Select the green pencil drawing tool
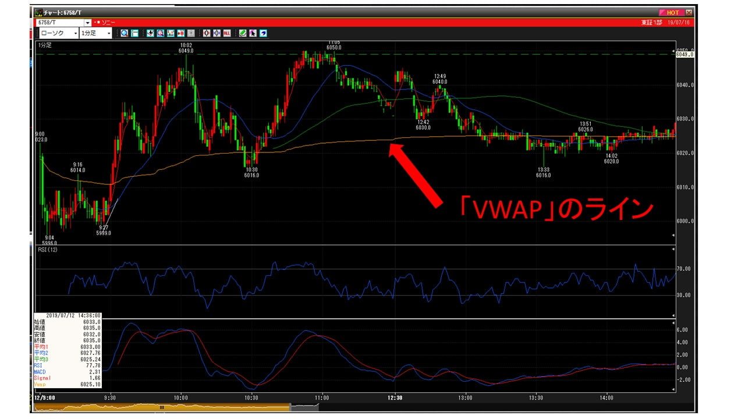The width and height of the screenshot is (745, 419). (x=242, y=33)
